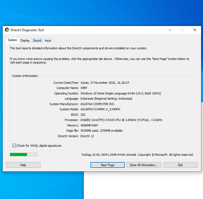Click 'Copyright © Microsoft. All rights reserved.' text
The width and height of the screenshot is (203, 199).
click(166, 155)
